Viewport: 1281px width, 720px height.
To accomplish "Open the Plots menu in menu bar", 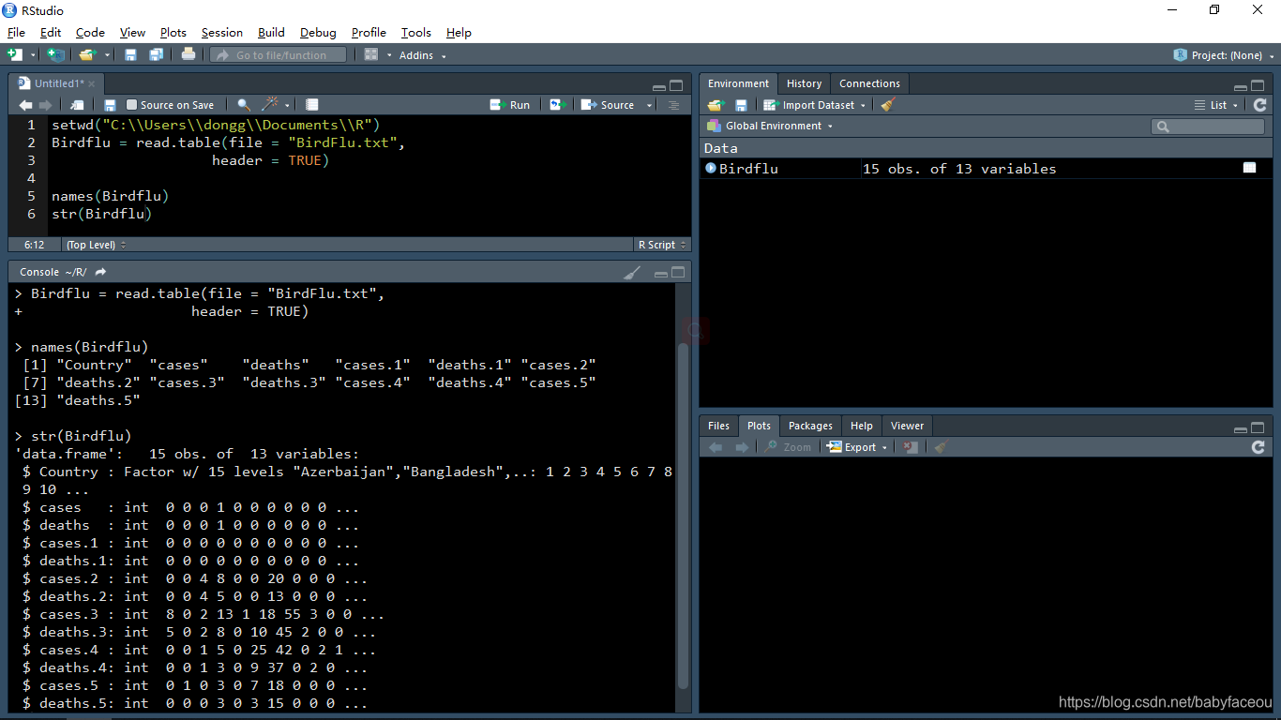I will [173, 32].
